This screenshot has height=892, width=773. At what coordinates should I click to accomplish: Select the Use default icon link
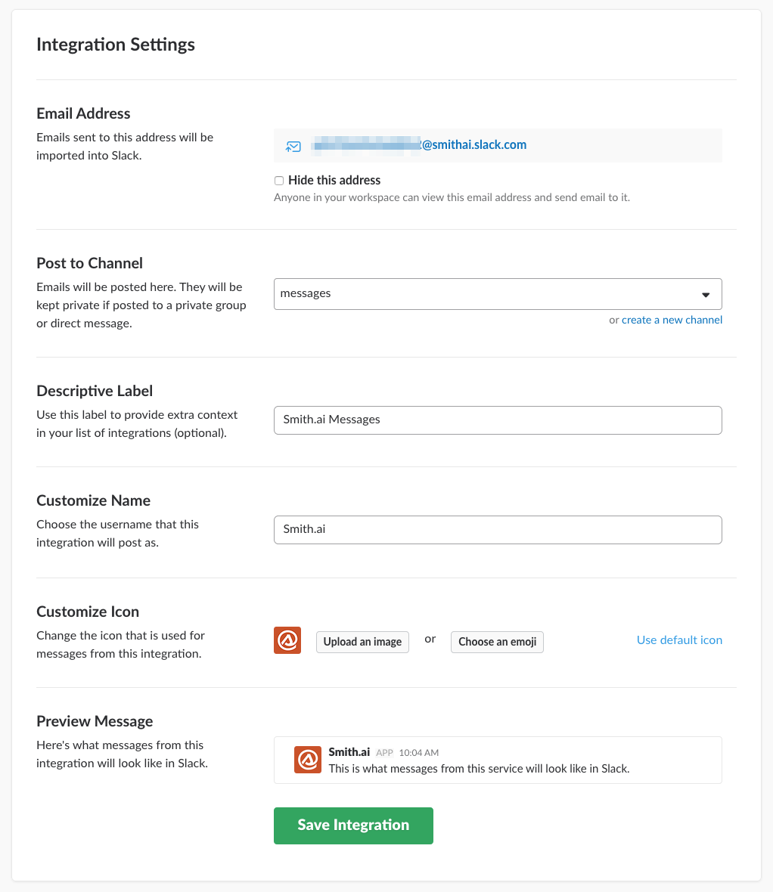pos(679,640)
